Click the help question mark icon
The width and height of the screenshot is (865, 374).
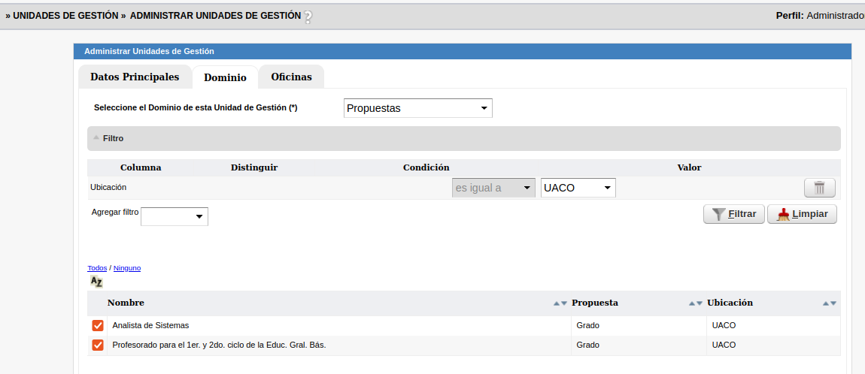pyautogui.click(x=308, y=17)
